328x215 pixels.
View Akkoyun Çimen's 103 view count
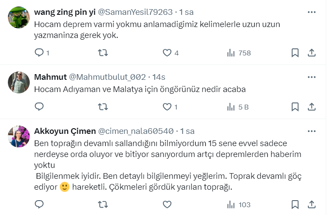tap(239, 204)
